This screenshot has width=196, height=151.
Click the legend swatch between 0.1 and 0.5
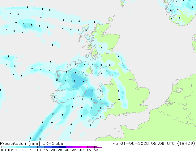5,147
